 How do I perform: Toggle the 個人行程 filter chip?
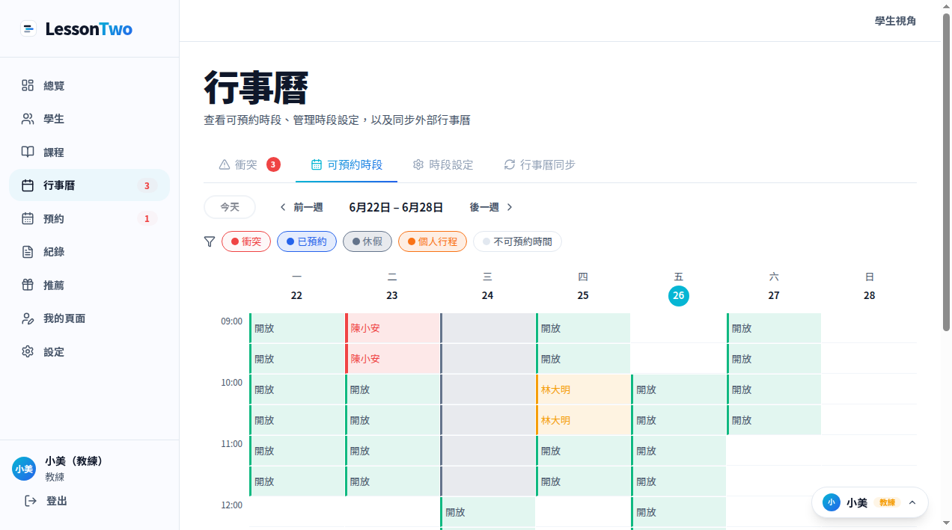click(x=433, y=241)
